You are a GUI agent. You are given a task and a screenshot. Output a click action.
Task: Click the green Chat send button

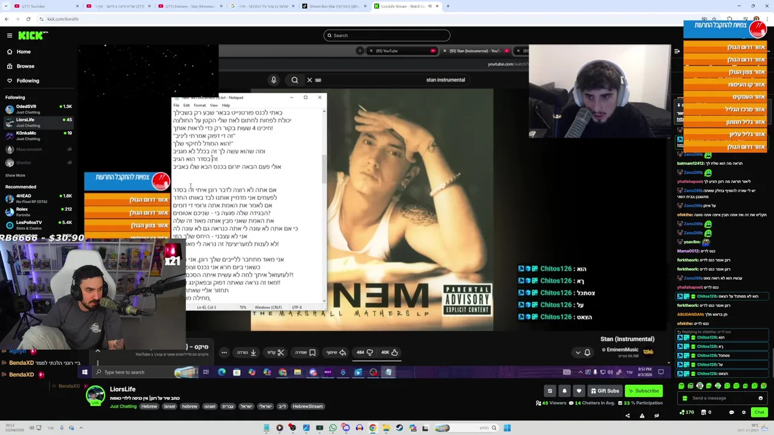pos(759,412)
